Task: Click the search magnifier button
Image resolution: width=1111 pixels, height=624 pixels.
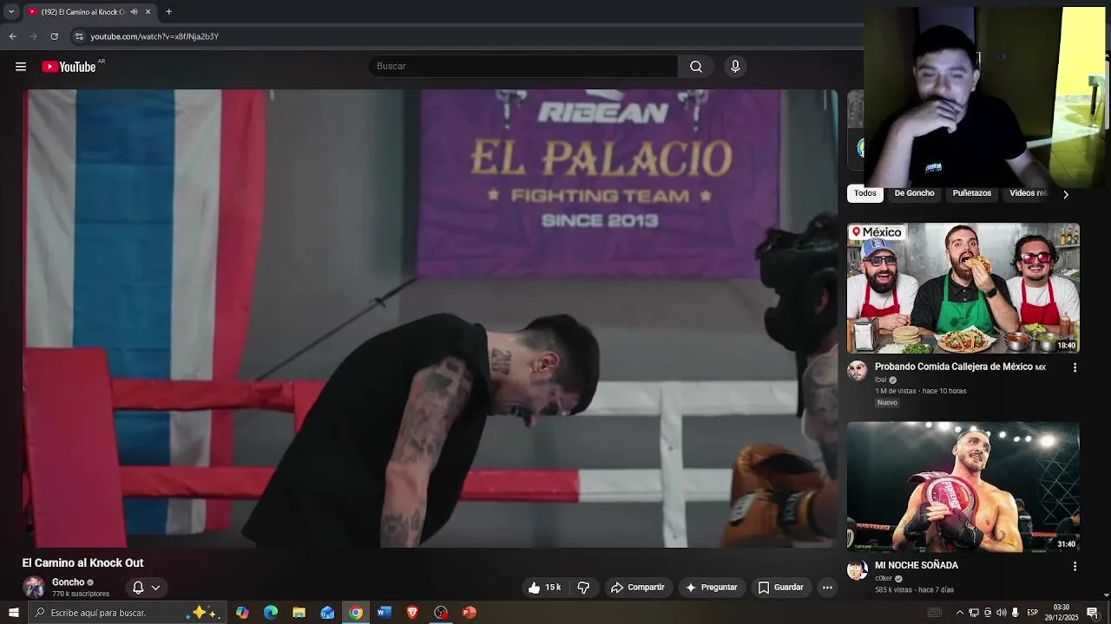Action: point(696,67)
